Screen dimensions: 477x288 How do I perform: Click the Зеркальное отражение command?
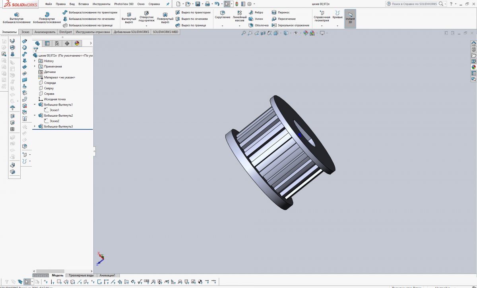[290, 25]
